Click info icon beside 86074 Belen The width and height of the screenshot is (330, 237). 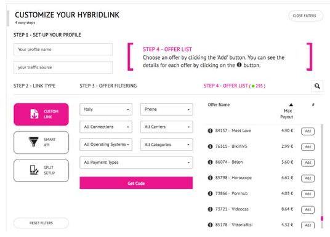(x=210, y=162)
